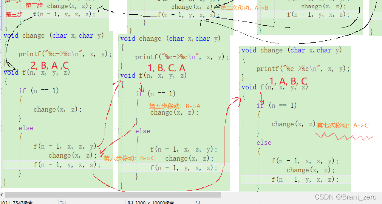Click the red "1, B, C, A" label
382x204 pixels.
[167, 68]
